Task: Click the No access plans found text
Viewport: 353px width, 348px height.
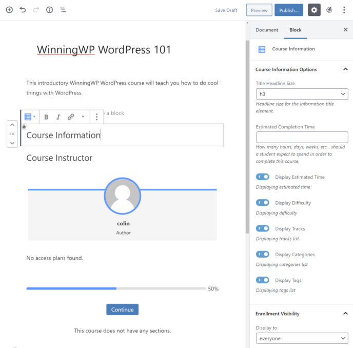Action: pos(55,258)
